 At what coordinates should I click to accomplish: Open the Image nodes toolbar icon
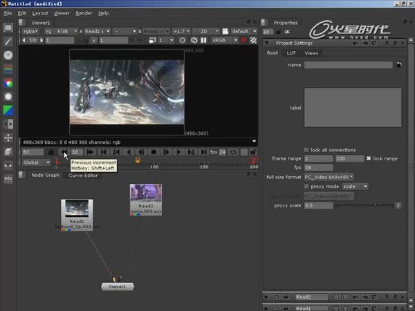pyautogui.click(x=8, y=27)
